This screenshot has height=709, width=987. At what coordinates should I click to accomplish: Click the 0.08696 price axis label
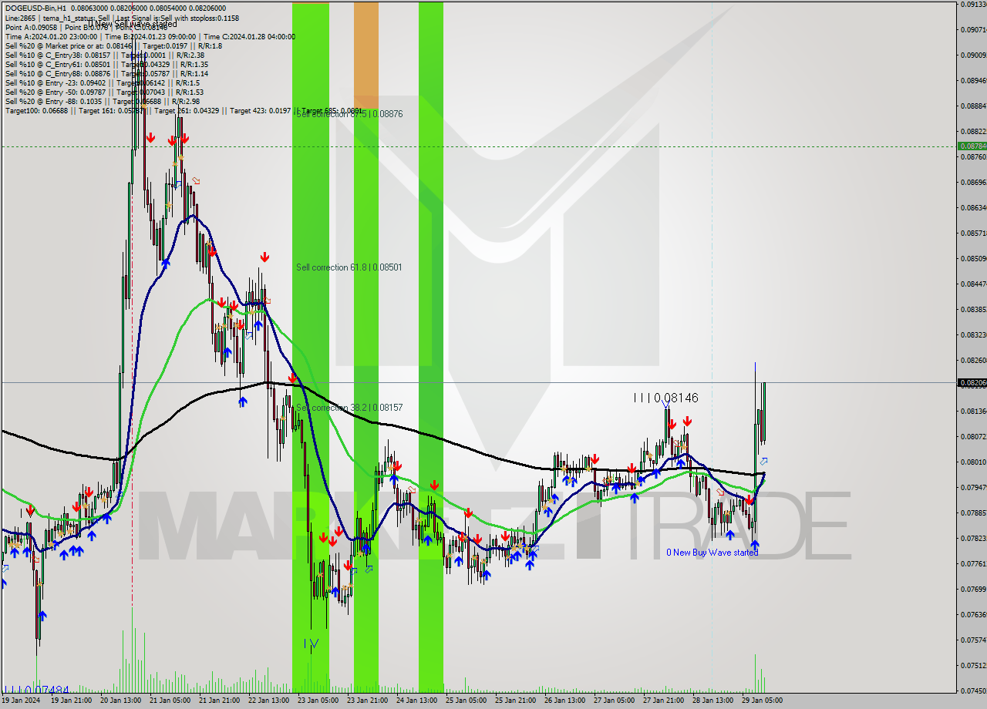pos(973,183)
